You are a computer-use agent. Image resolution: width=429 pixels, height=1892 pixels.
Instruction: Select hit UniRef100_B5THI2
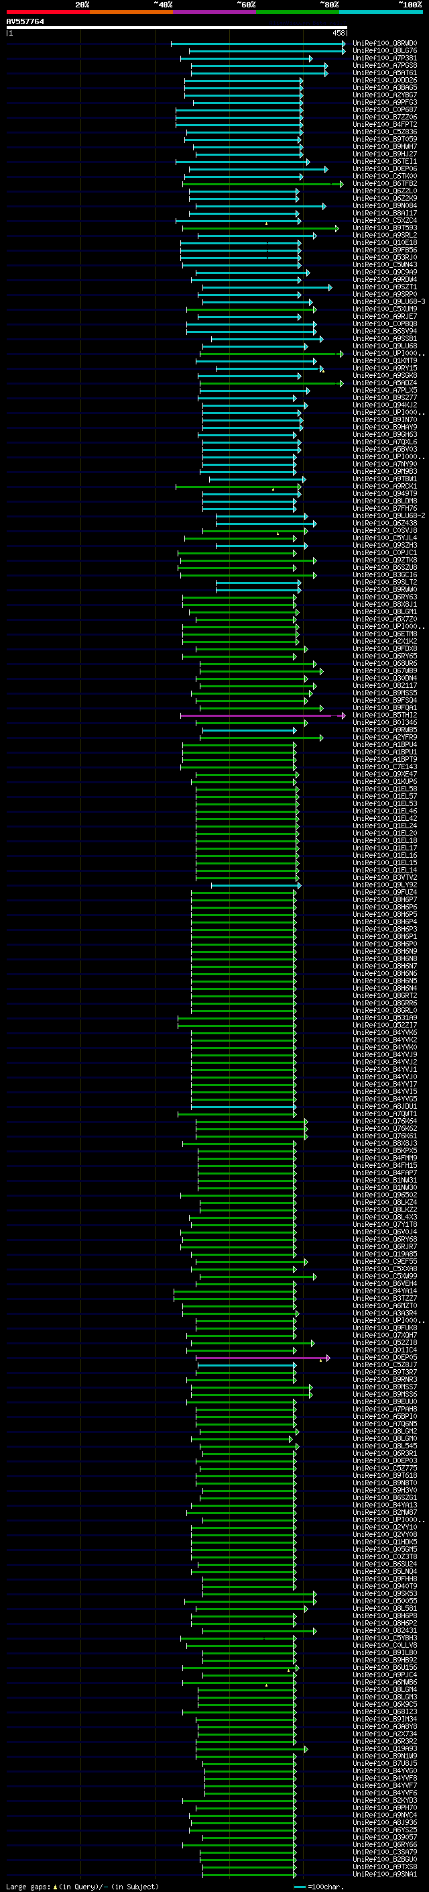pyautogui.click(x=385, y=716)
